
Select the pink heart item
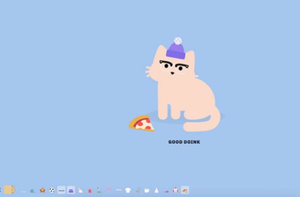[108, 189]
